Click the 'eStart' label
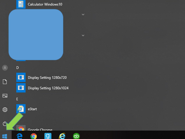The width and height of the screenshot is (185, 139). point(32,109)
